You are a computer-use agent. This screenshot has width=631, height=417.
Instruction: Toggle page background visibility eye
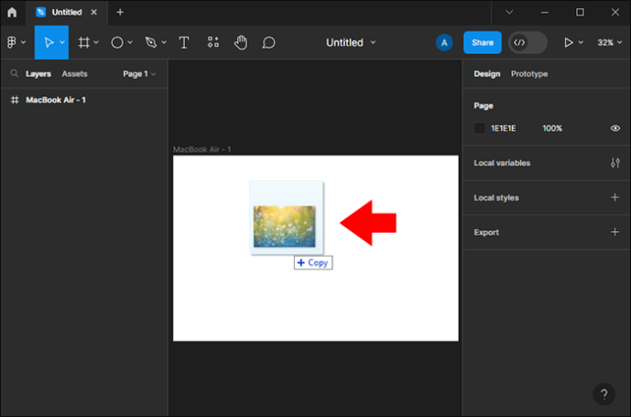615,128
